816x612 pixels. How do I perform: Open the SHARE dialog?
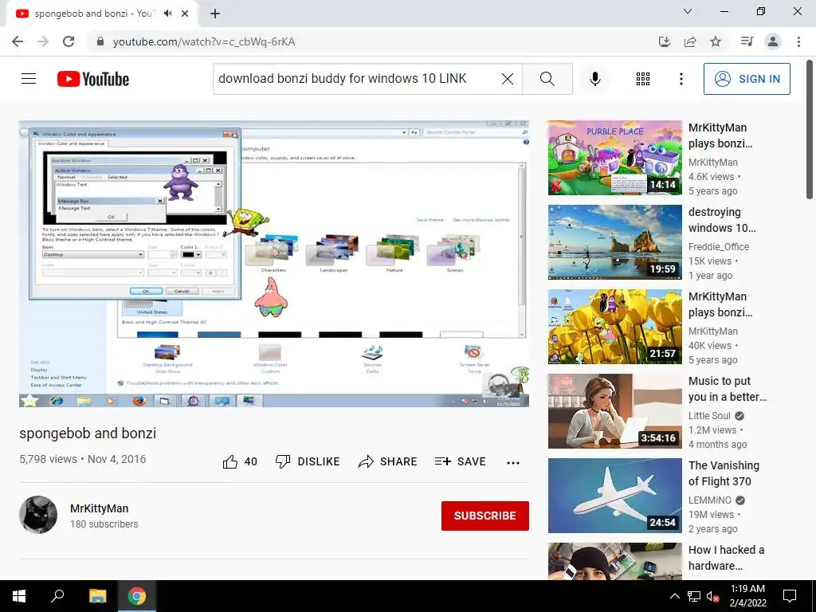pyautogui.click(x=388, y=461)
